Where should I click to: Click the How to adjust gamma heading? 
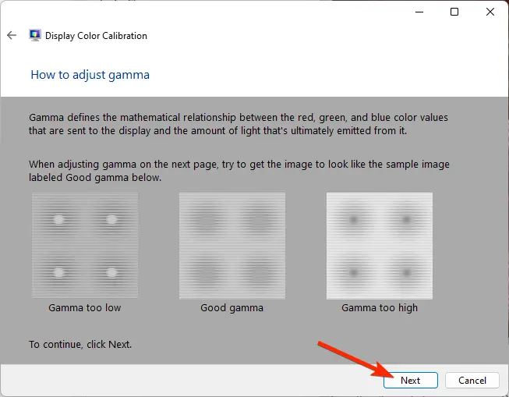coord(90,75)
